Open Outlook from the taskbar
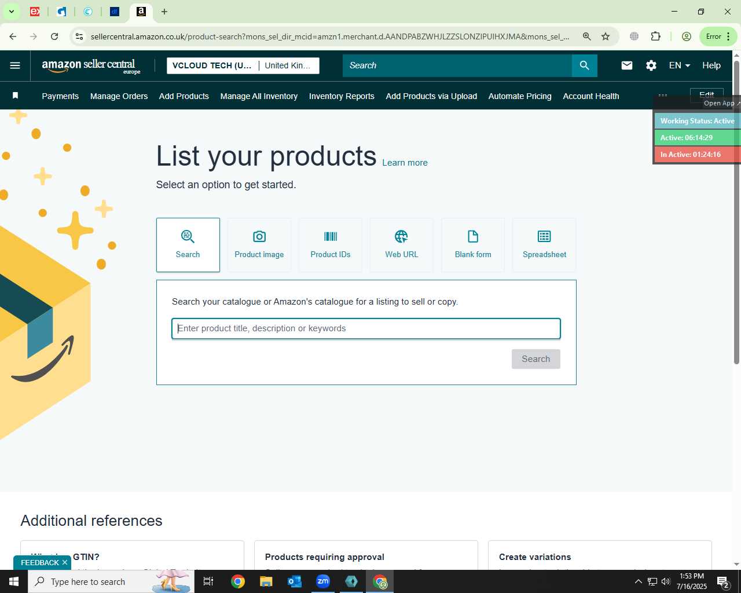 pyautogui.click(x=295, y=581)
